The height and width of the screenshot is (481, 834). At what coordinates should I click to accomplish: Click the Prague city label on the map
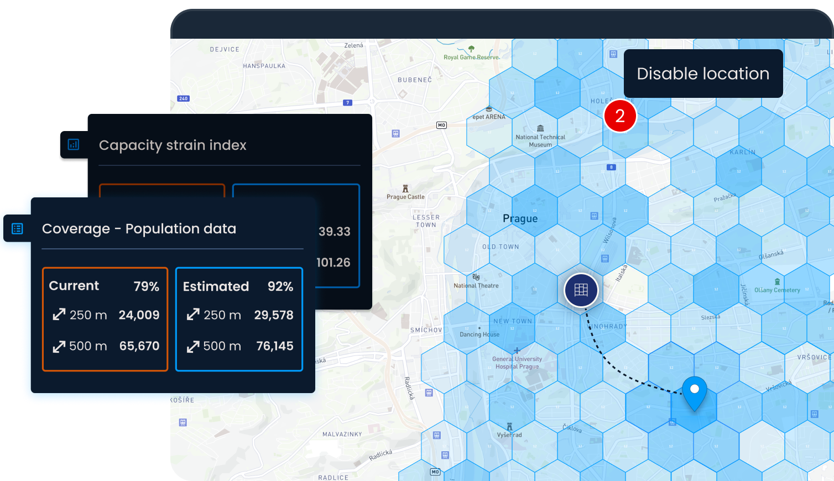point(520,218)
